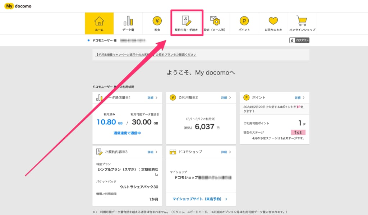Click the My docomo logo
This screenshot has width=368, height=215.
click(18, 6)
